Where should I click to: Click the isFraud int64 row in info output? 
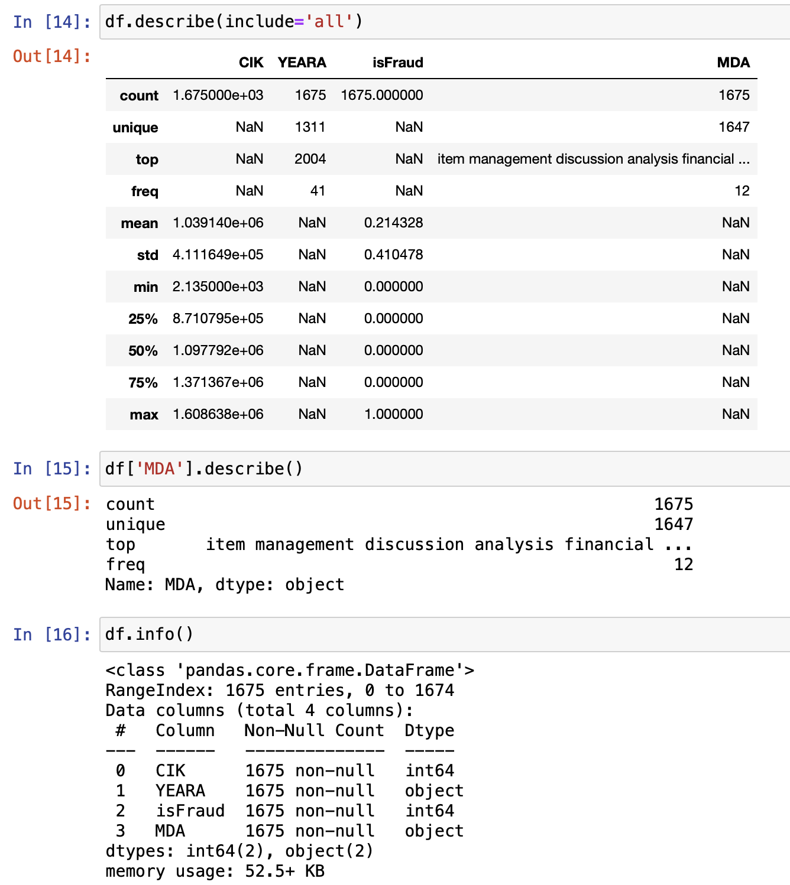pos(285,811)
